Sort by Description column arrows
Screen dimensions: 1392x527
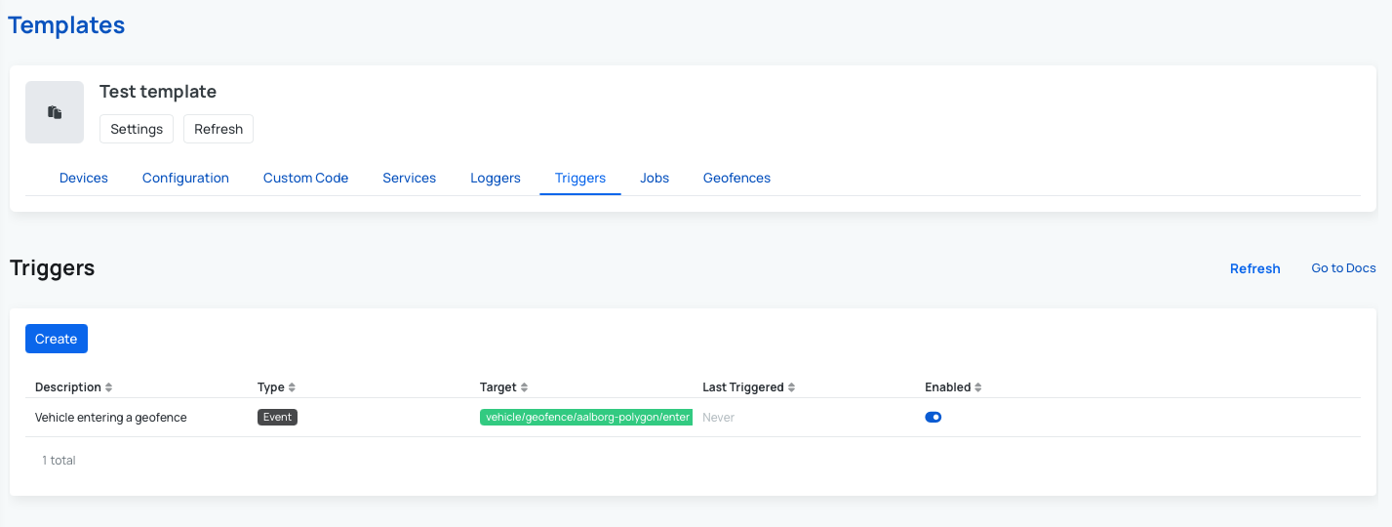point(109,388)
